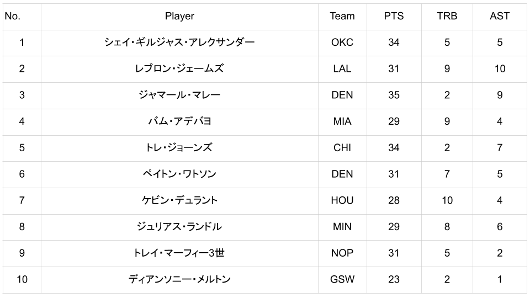The image size is (530, 298).
Task: Select the PTS value 35 cell
Action: pyautogui.click(x=394, y=95)
